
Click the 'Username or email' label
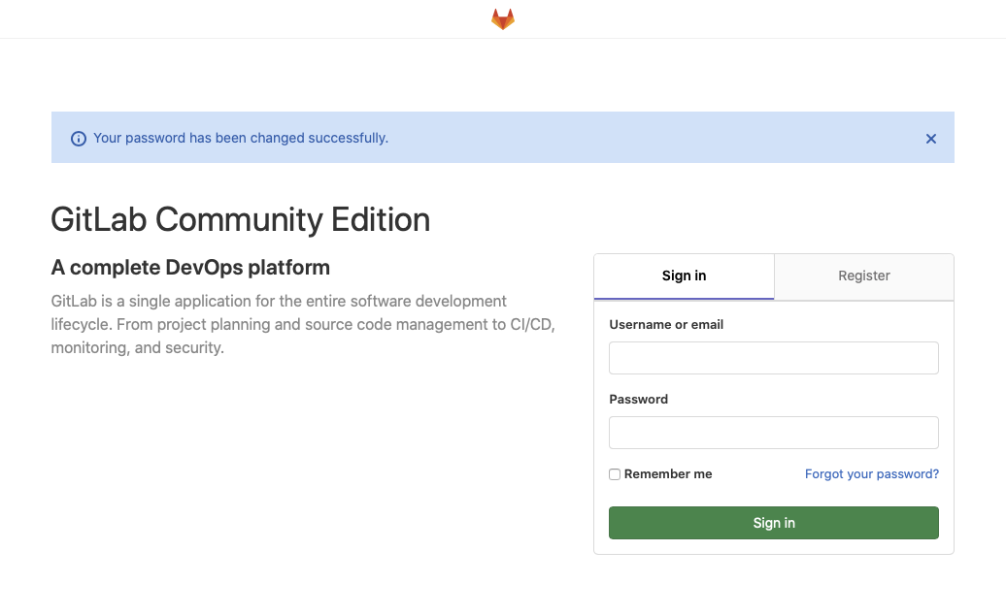[666, 324]
